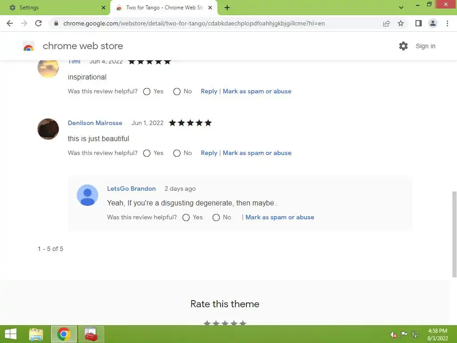Open the Action Center flag icon

point(404,334)
